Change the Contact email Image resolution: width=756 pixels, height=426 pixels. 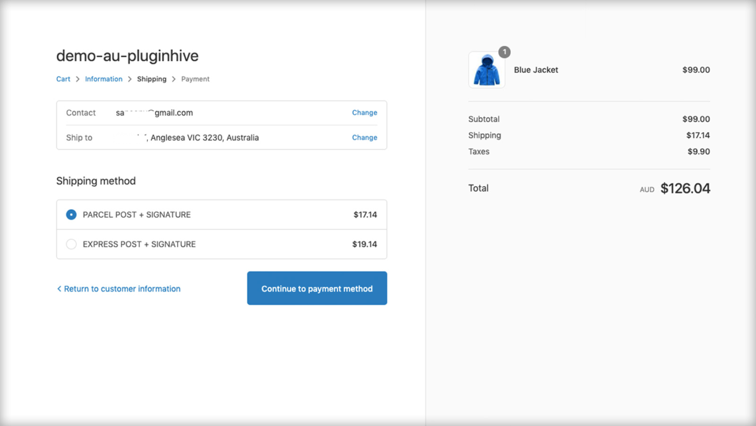364,112
